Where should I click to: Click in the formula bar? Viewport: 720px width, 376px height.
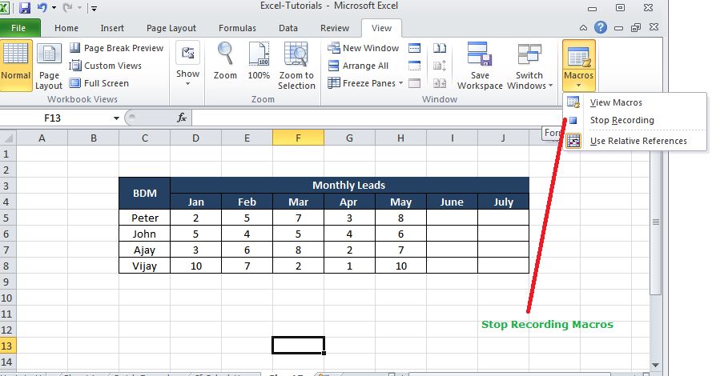(x=376, y=118)
